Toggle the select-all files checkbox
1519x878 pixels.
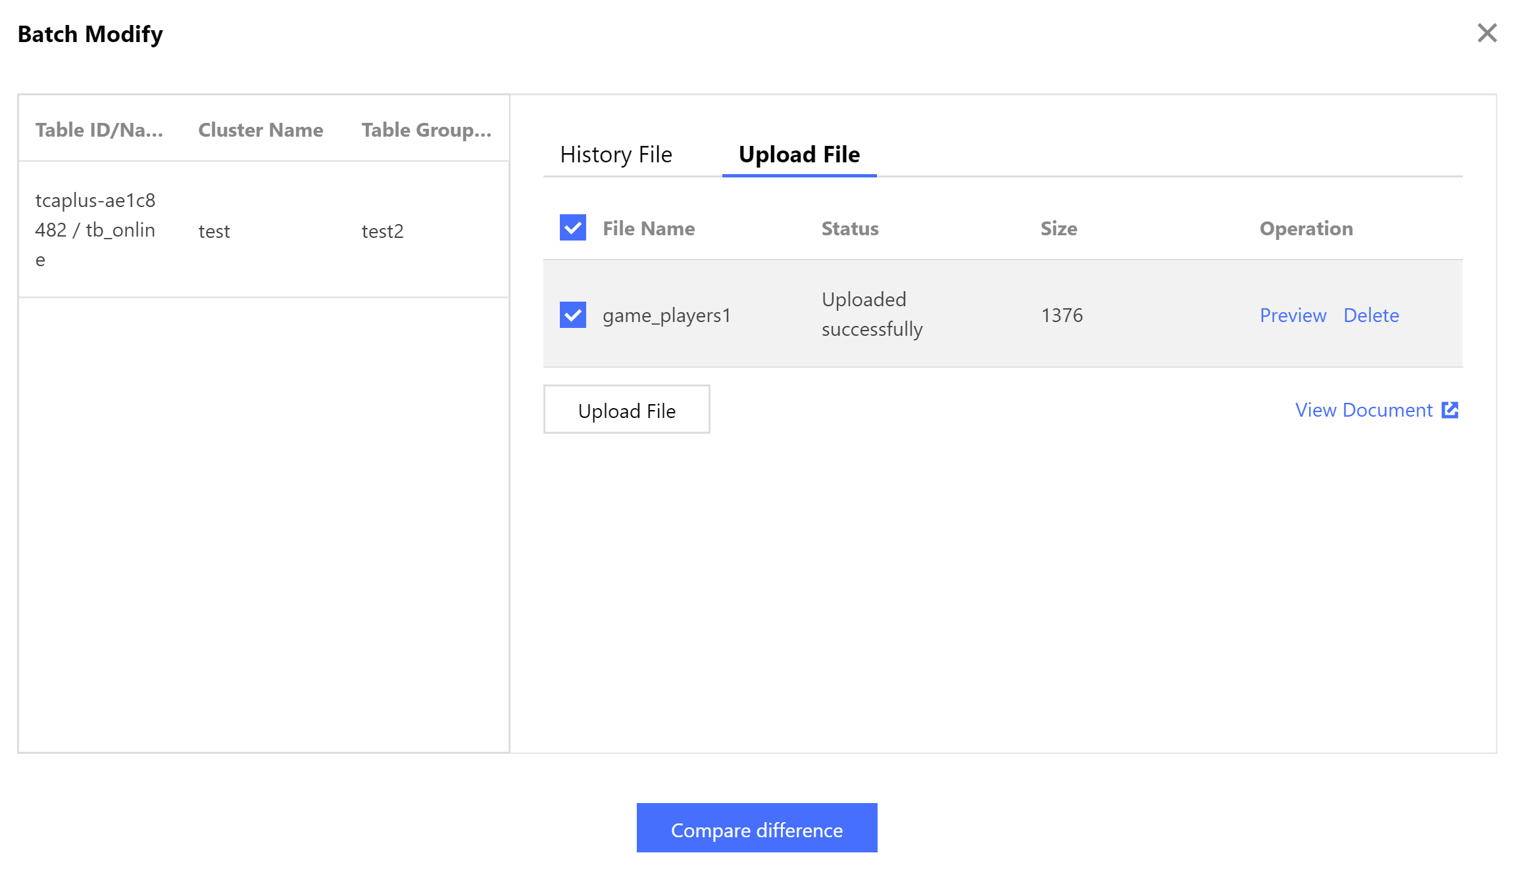572,228
